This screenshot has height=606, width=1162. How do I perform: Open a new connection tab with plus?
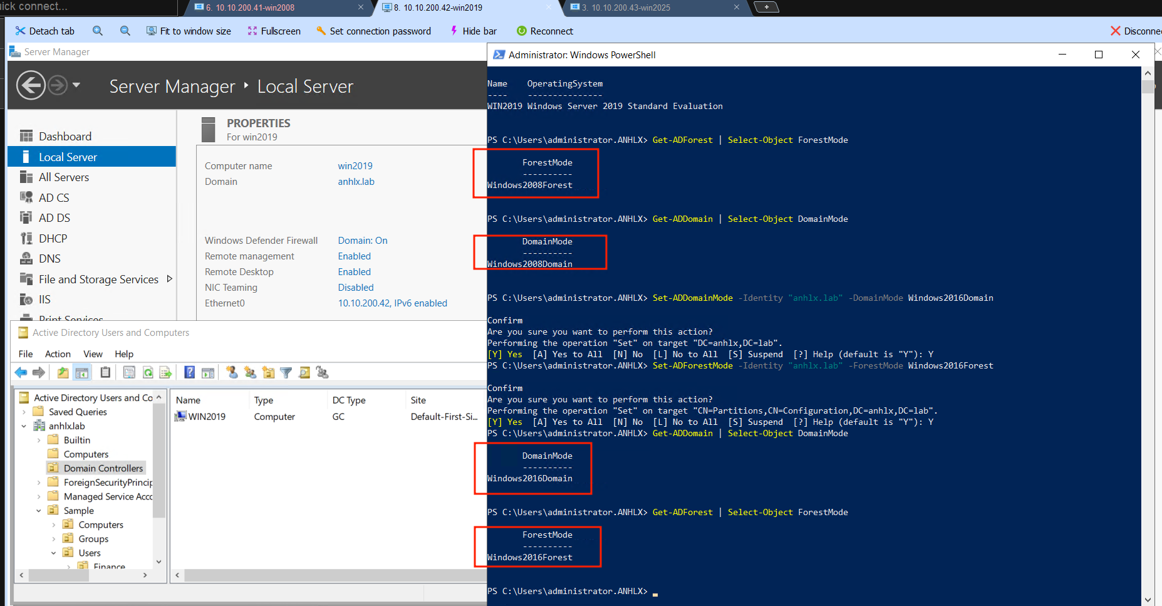pyautogui.click(x=766, y=7)
